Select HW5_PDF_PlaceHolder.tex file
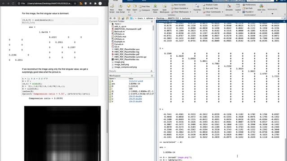The height and width of the screenshot is (161, 287). 126,59
